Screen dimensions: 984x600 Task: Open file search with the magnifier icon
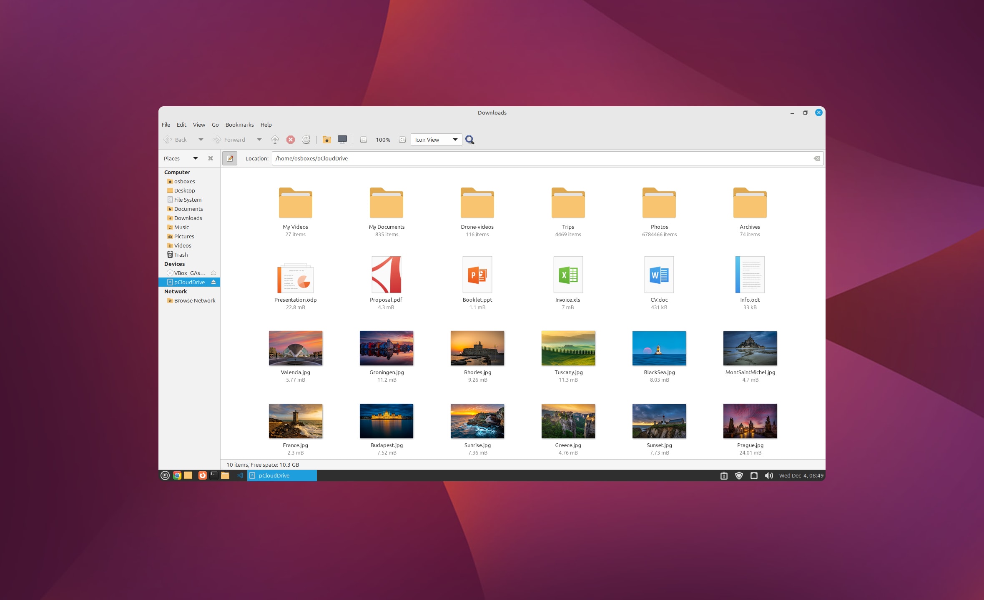pos(470,140)
